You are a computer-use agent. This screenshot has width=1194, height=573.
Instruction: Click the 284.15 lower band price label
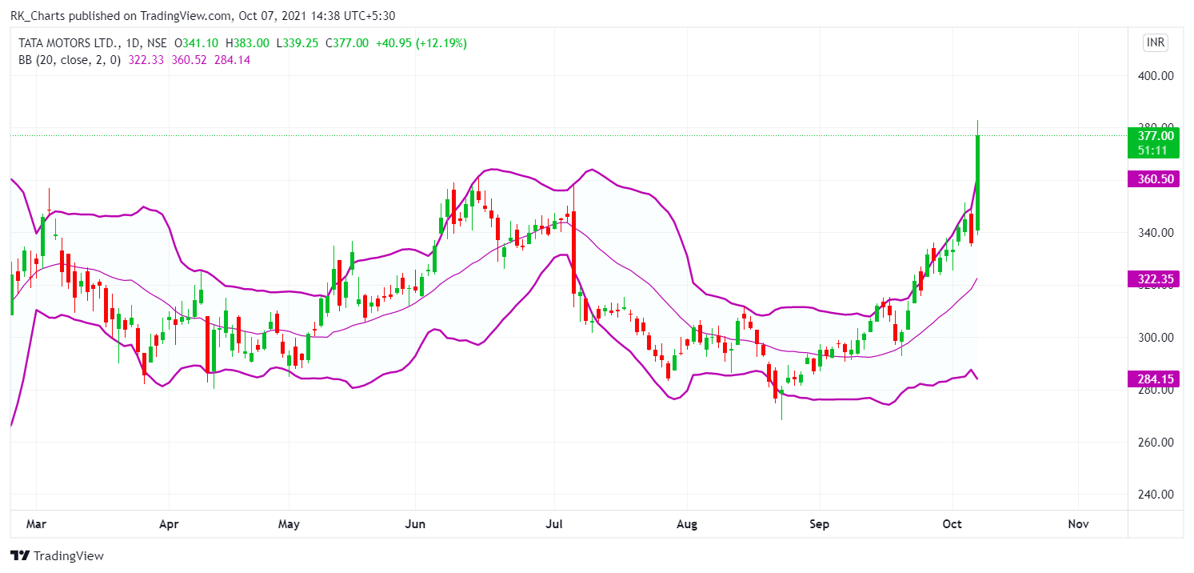pos(1152,378)
